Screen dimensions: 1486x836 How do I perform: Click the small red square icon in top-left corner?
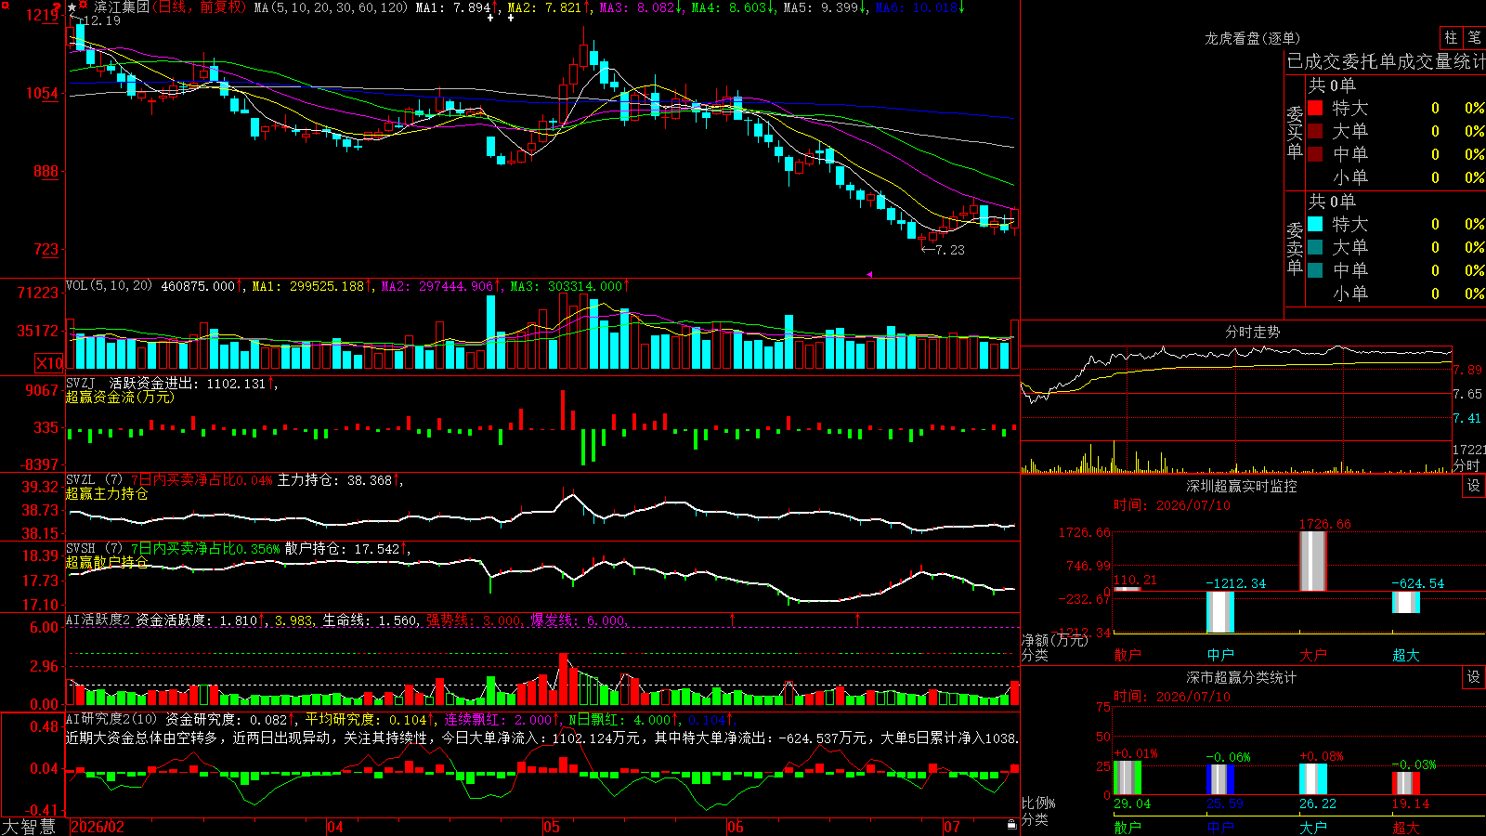(6, 6)
